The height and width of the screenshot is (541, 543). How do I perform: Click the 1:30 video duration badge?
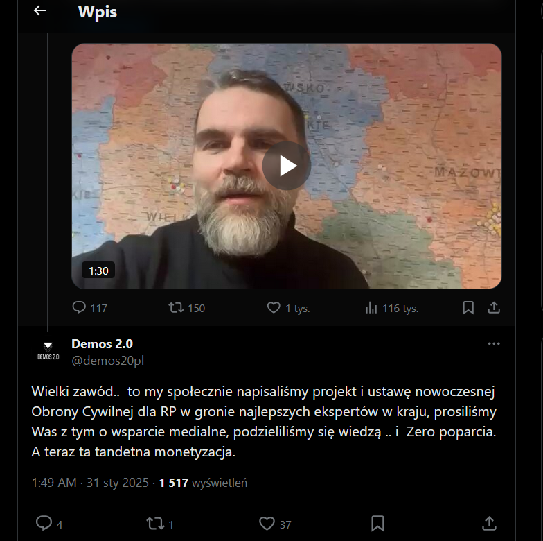[98, 270]
